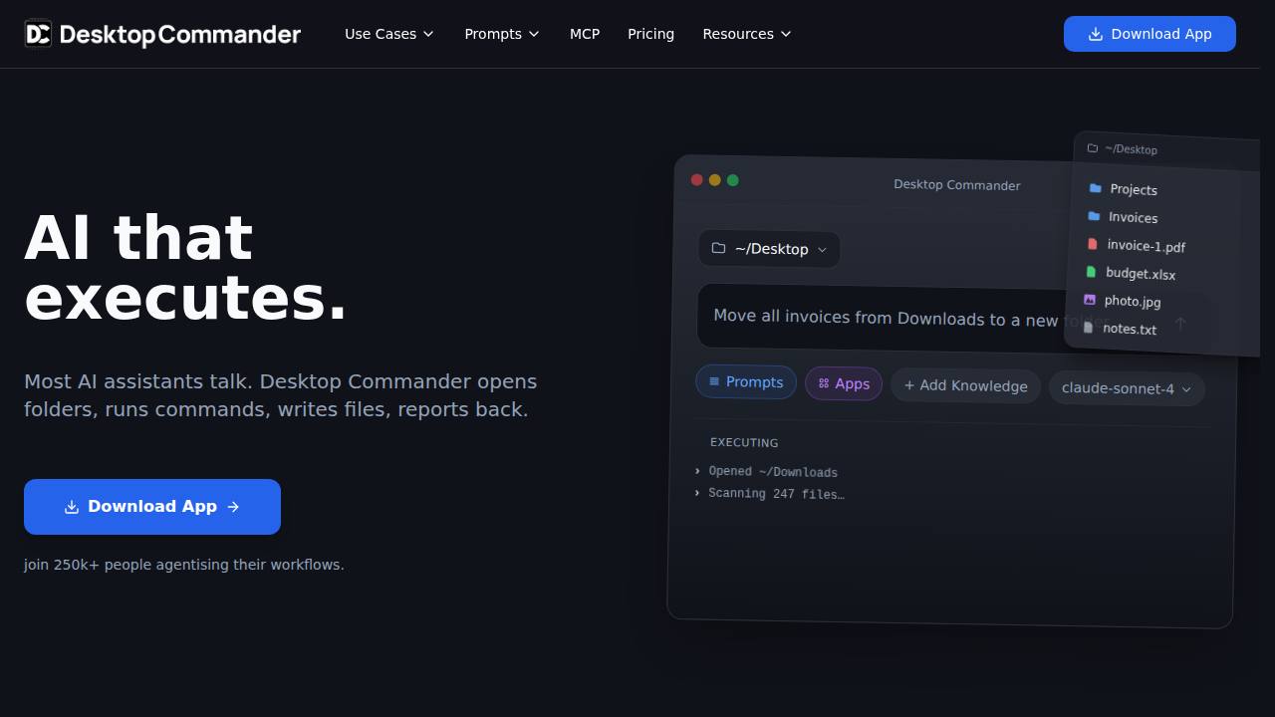Select the Prompts chip in app mockup
This screenshot has width=1275, height=717.
746,381
